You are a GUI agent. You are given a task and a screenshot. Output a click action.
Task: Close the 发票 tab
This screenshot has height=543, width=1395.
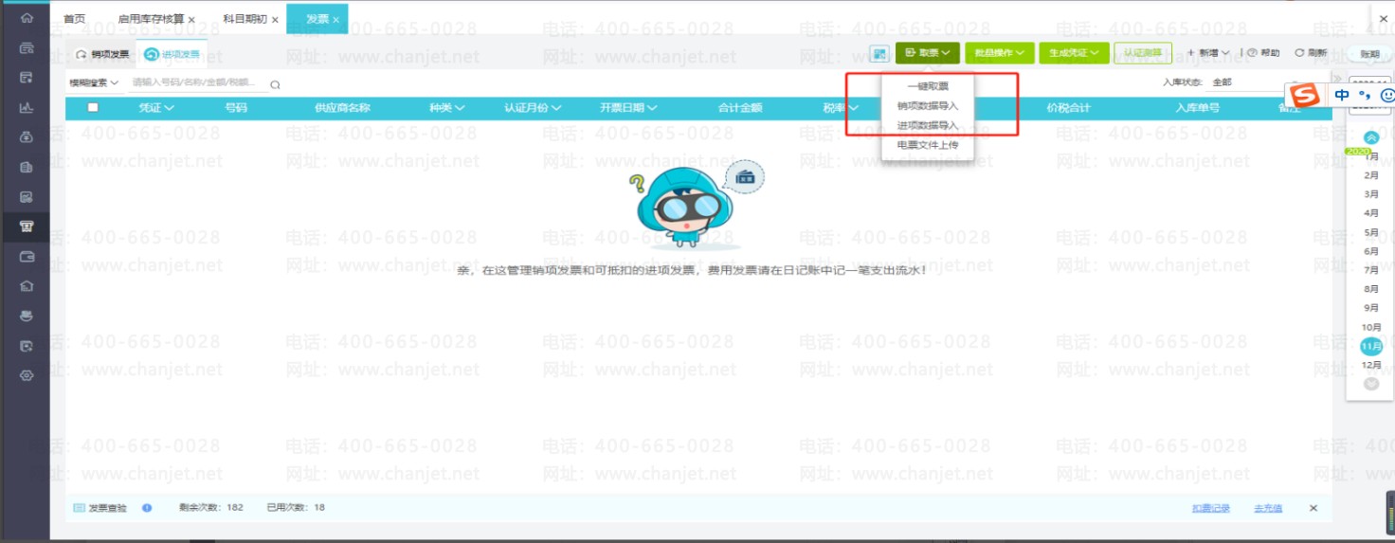tap(335, 19)
